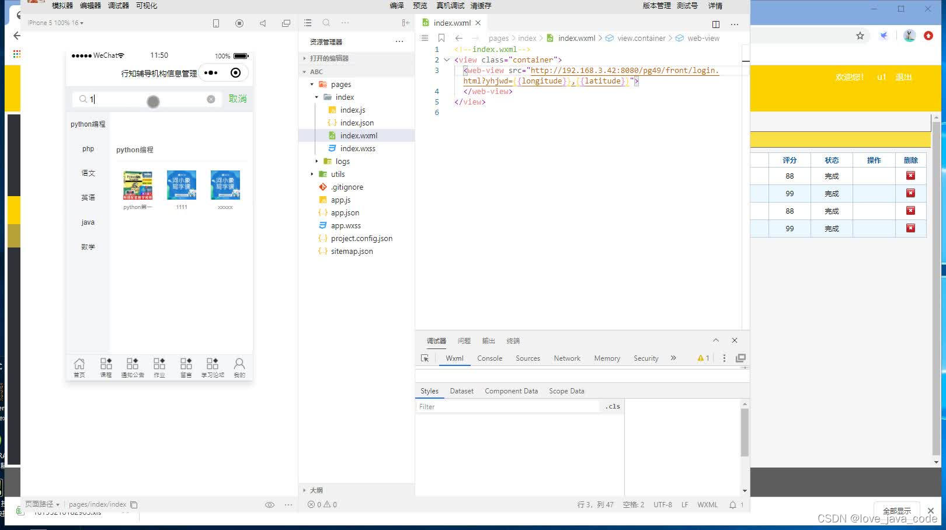Open the 页面路径 dropdown
The image size is (946, 530).
coord(42,504)
